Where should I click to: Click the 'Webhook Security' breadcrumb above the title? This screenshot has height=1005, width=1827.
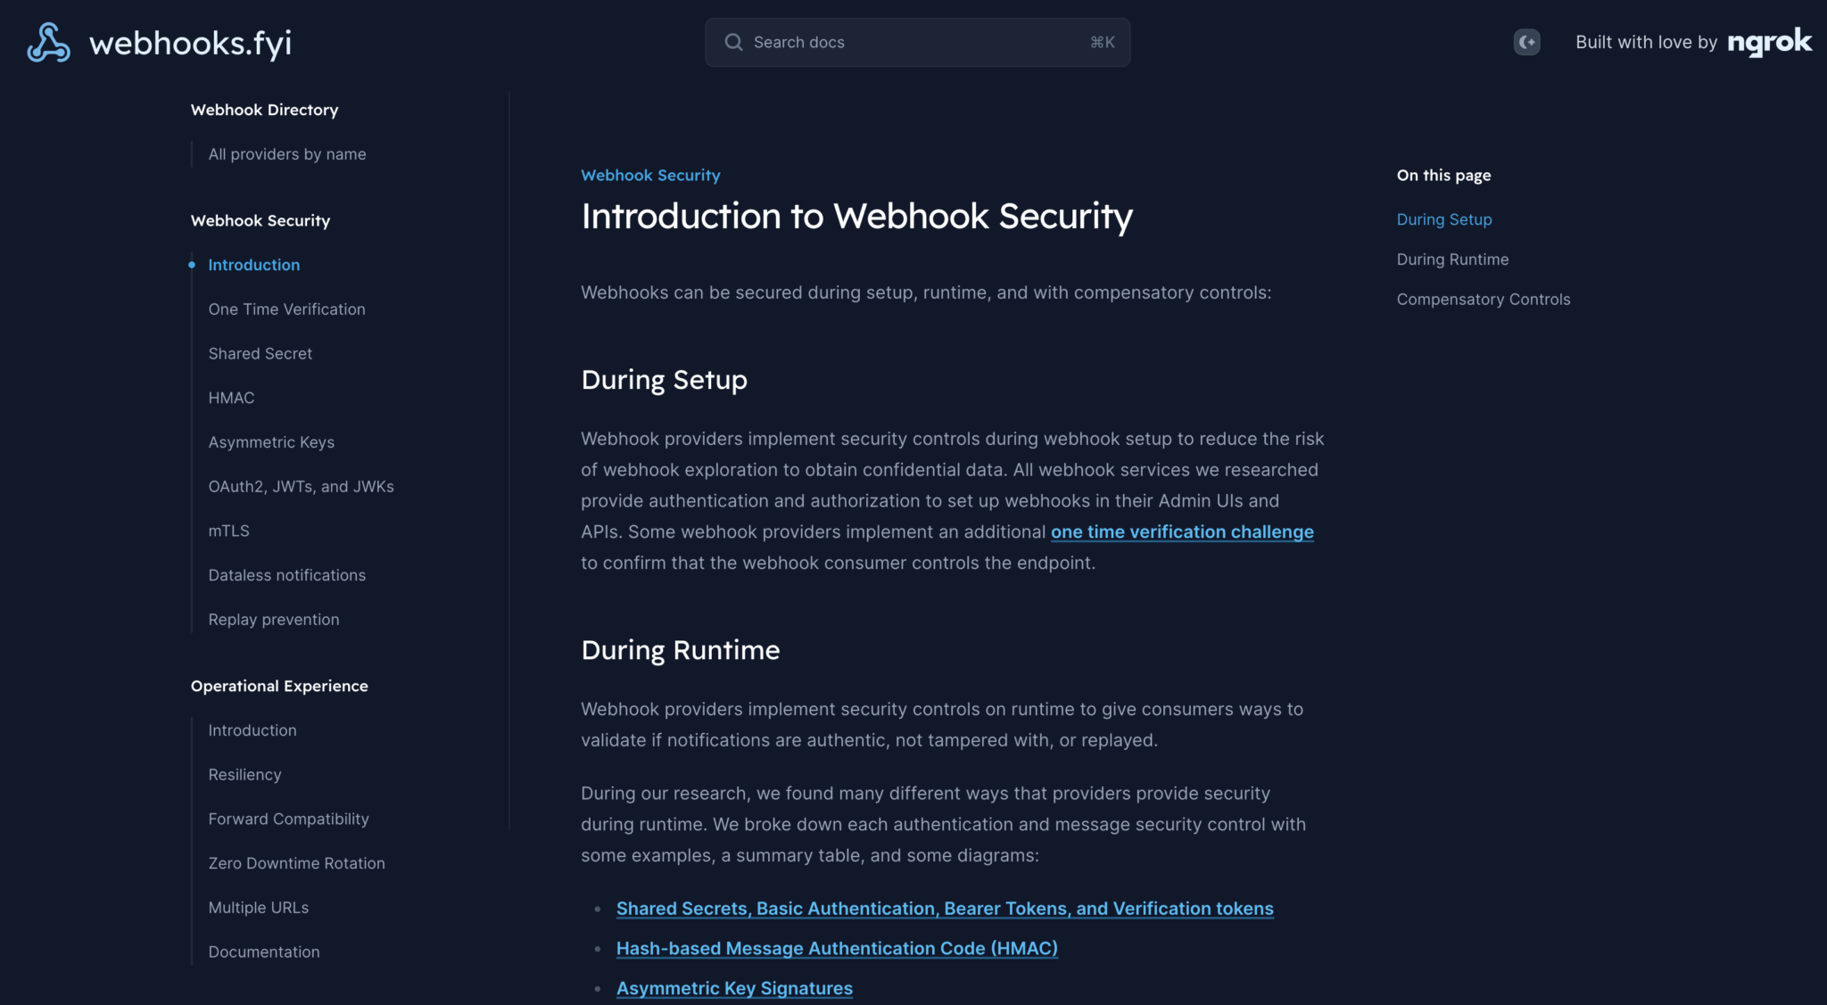pos(650,175)
